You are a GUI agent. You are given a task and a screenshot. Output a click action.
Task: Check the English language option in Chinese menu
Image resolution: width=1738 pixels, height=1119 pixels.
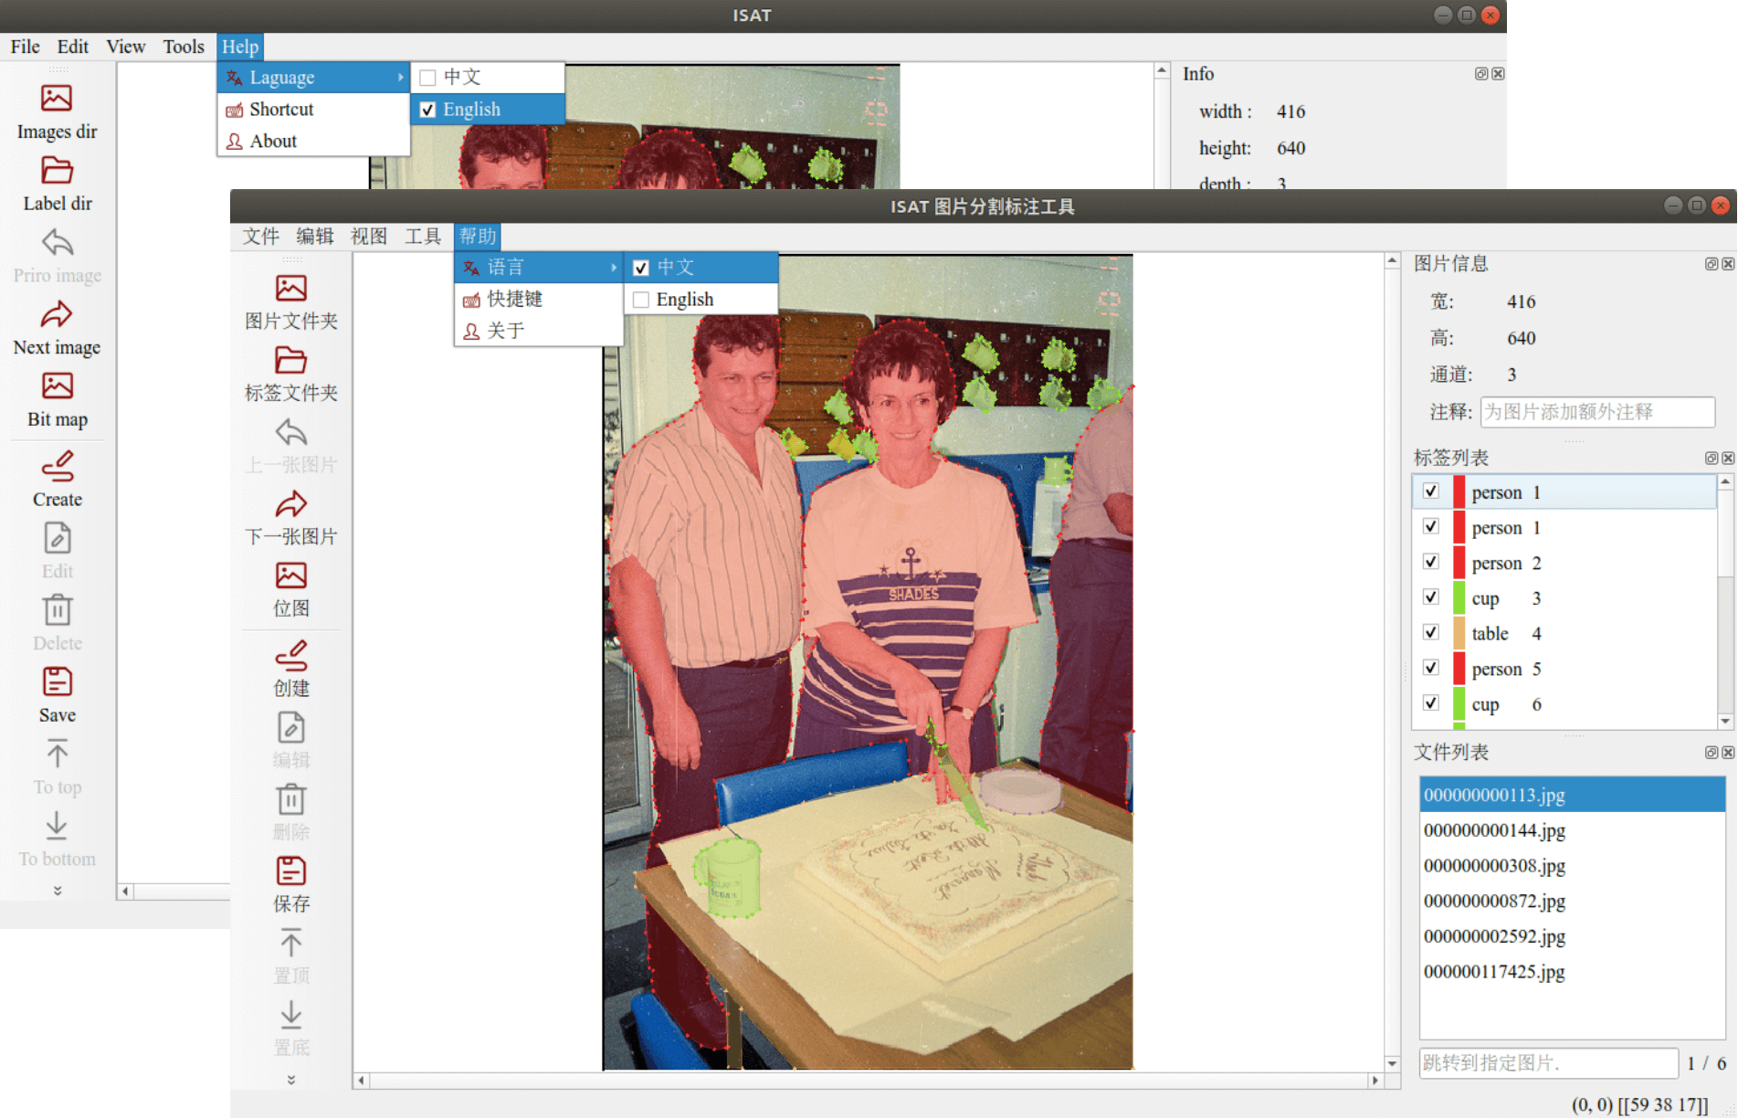click(x=641, y=300)
